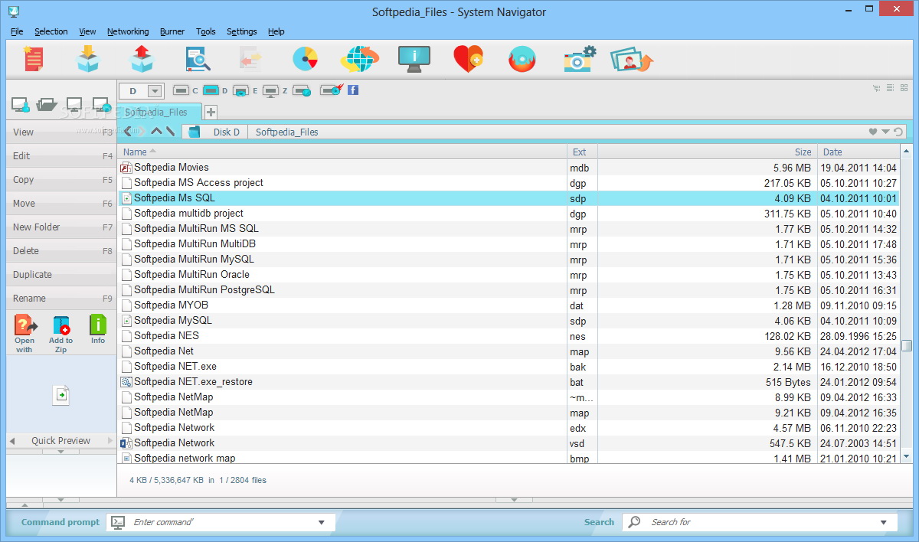Click the globe network connection icon

point(359,59)
